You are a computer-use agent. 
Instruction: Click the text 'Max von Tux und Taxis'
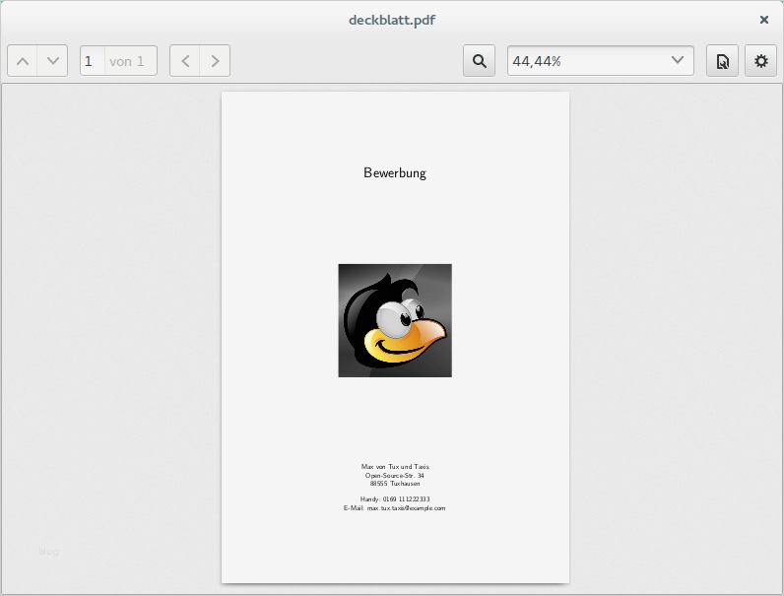(x=395, y=467)
